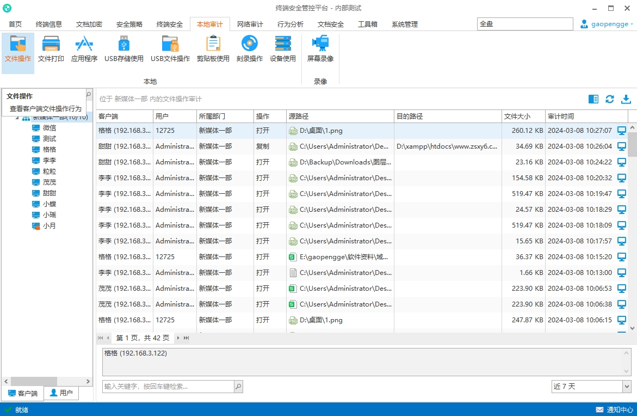Viewport: 637px width, 416px height.
Task: Click the 全盘 search input field
Action: (x=525, y=24)
